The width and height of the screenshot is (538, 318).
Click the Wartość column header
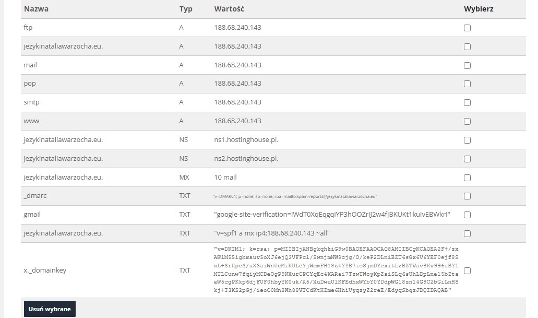(x=229, y=9)
